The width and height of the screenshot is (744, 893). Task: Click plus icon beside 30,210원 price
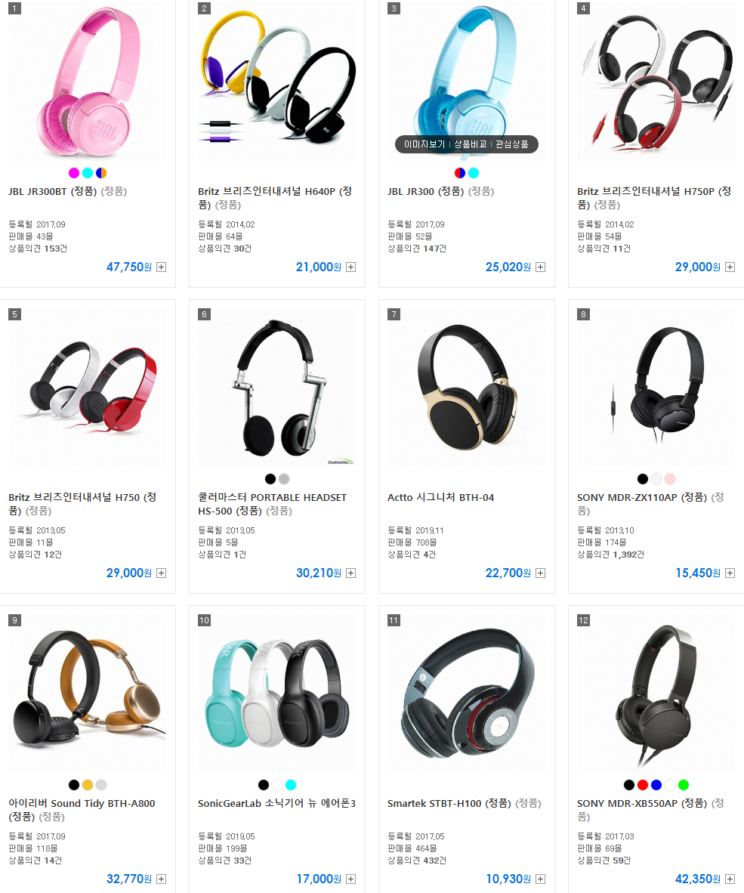(x=351, y=573)
